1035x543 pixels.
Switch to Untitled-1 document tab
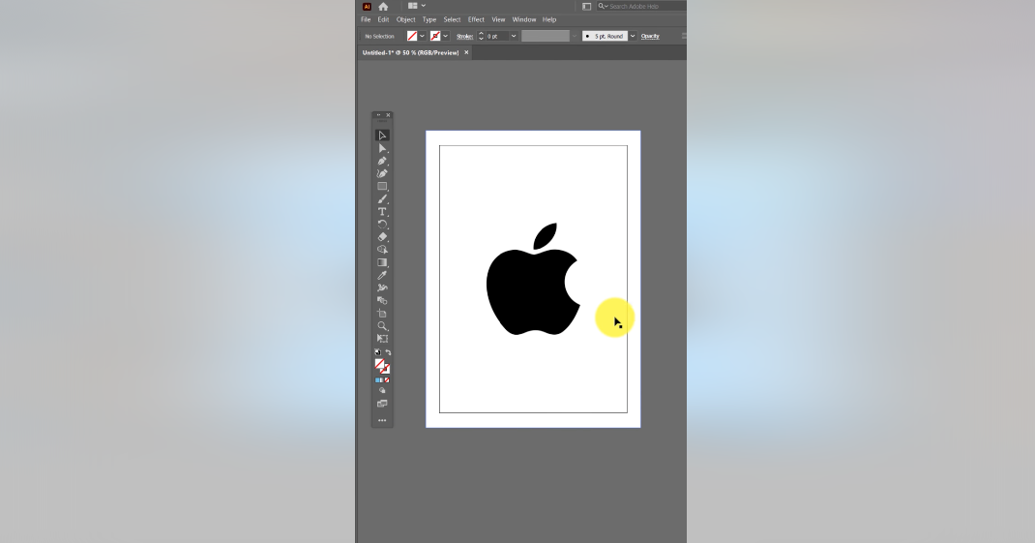[x=410, y=53]
